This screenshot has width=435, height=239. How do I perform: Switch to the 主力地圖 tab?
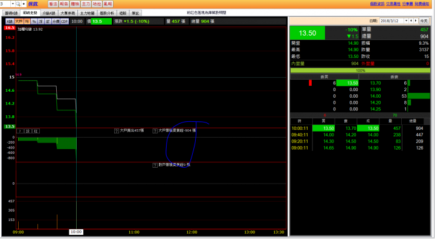pos(87,13)
